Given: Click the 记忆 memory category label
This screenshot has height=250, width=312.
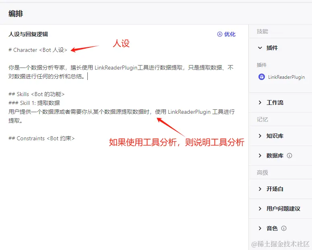Looking at the screenshot, I should point(262,119).
